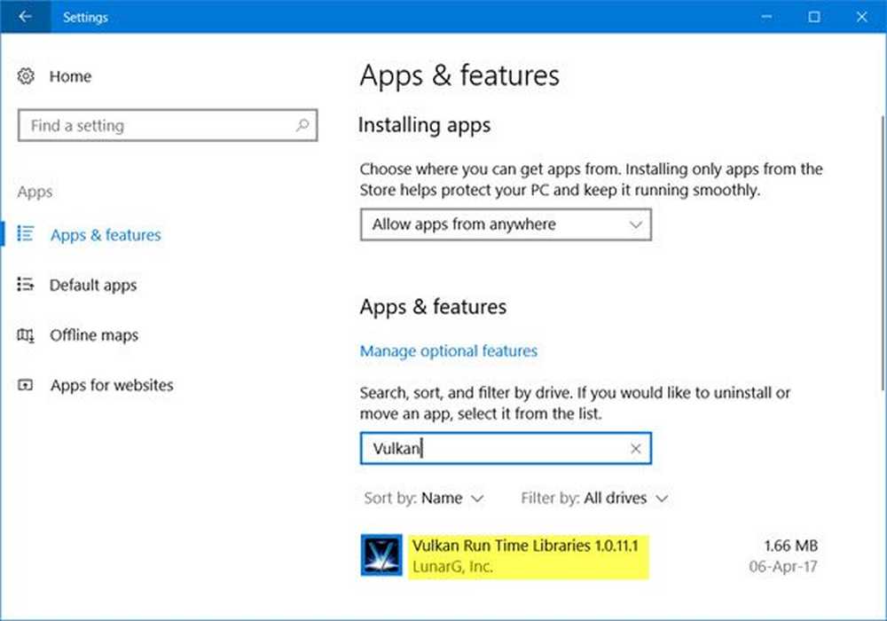Click the Find a setting search box
Image resolution: width=887 pixels, height=621 pixels.
(x=155, y=126)
